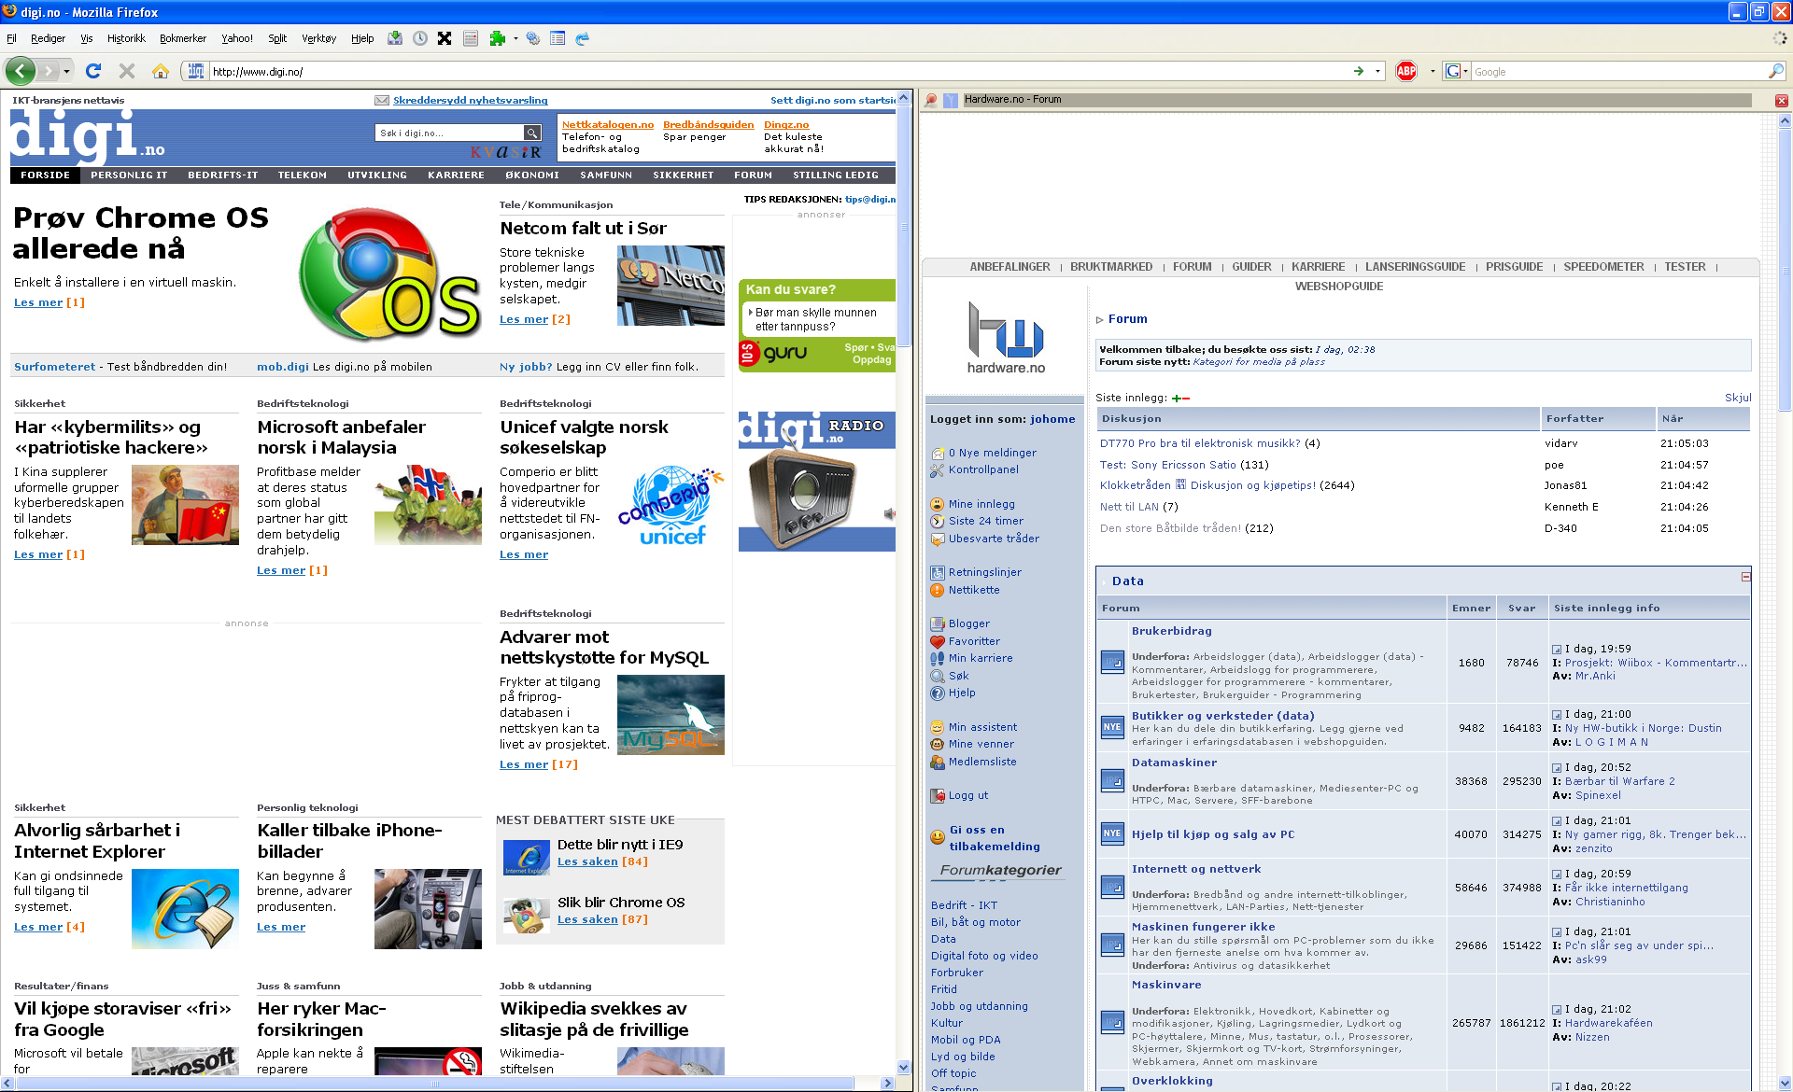Click the Google search input field
1793x1092 pixels.
pos(1618,71)
